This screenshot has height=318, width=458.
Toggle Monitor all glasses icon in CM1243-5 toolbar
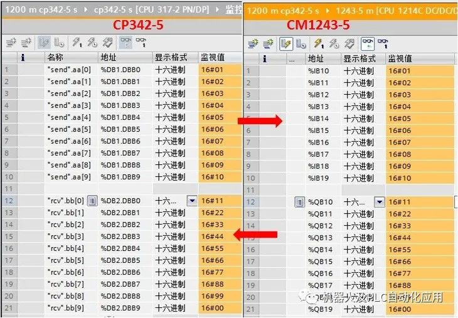[368, 44]
